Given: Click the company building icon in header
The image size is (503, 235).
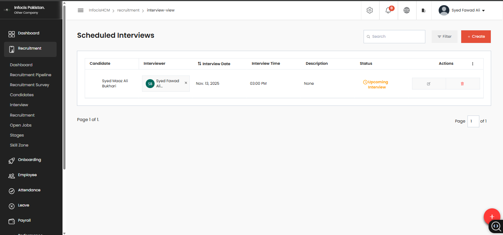Looking at the screenshot, I should [423, 10].
